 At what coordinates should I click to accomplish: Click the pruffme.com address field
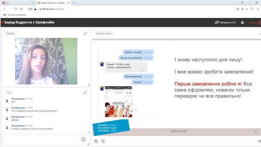click(x=52, y=9)
